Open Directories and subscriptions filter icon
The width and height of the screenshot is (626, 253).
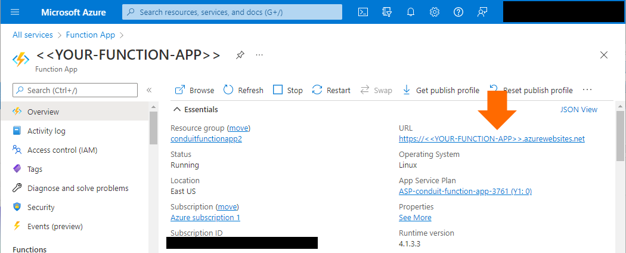click(x=386, y=12)
